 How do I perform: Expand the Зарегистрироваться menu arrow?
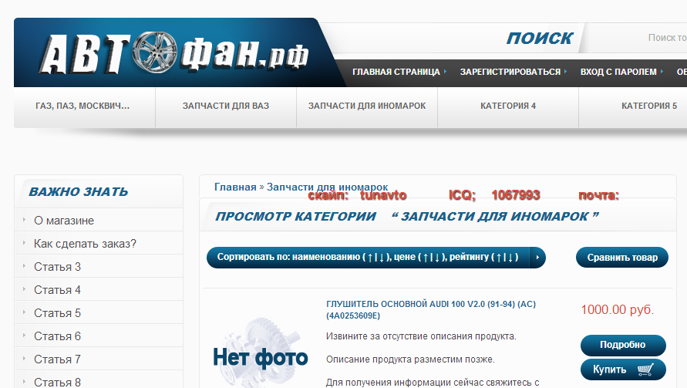565,72
